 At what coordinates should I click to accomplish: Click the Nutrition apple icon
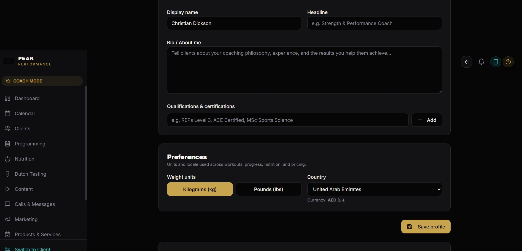coord(7,159)
